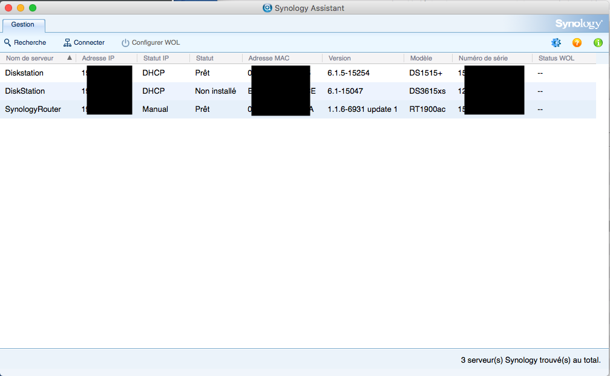Click version 6.1.5-15254 cell
Screen dimensions: 610x376
coord(349,73)
